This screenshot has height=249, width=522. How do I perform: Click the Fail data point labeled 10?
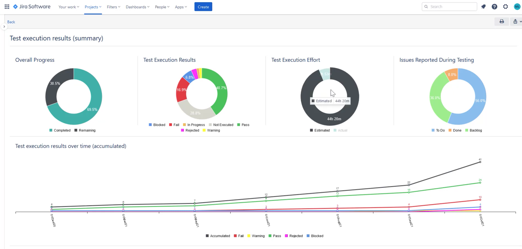click(x=480, y=200)
